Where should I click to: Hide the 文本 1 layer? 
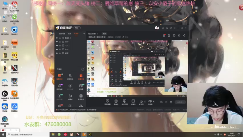(57, 49)
